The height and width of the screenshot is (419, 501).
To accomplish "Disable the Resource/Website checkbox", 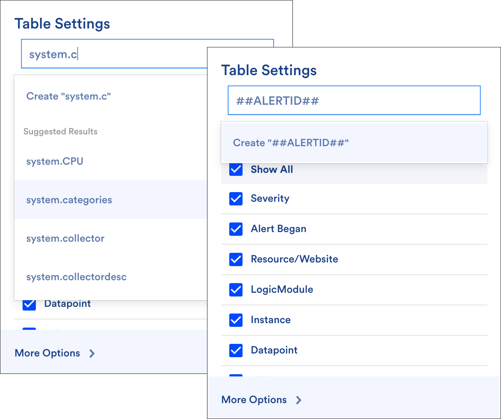I will pos(236,259).
